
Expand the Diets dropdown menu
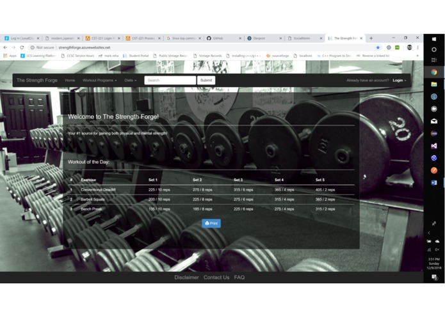point(130,80)
